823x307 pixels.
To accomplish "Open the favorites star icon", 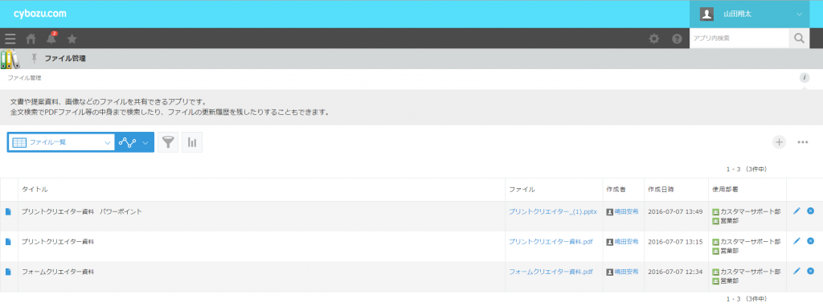I will click(72, 39).
